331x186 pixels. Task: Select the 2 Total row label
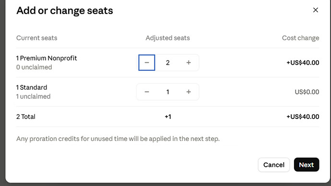tap(26, 116)
